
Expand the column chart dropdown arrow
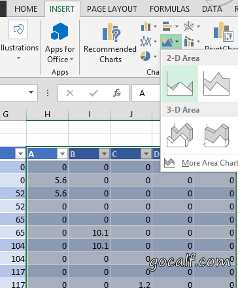pos(155,27)
